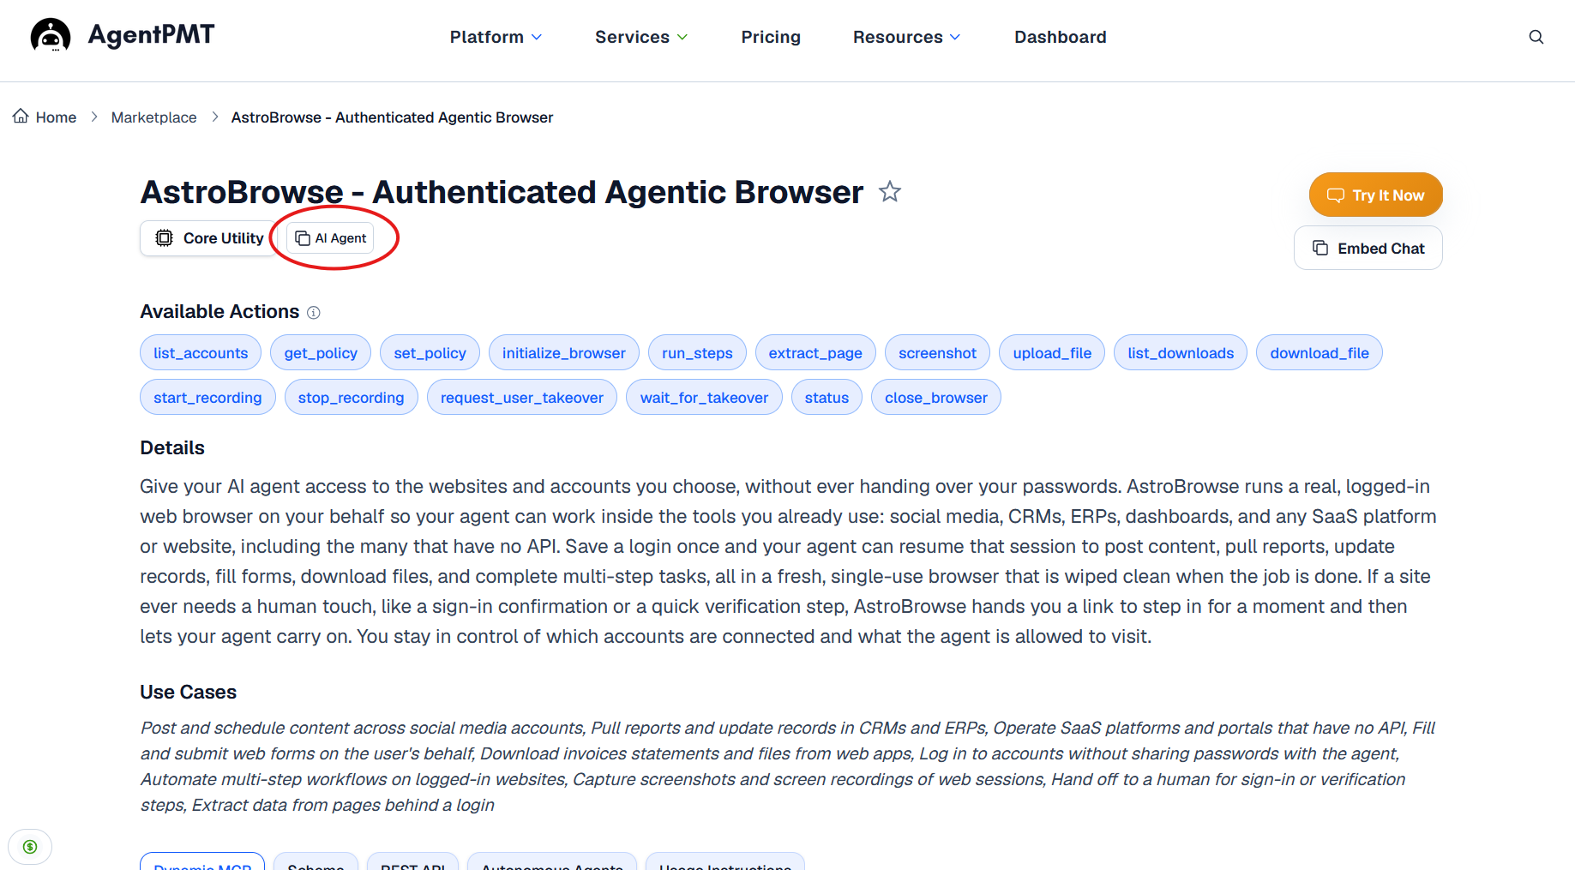Choose the run_steps action
The height and width of the screenshot is (870, 1575).
(697, 352)
